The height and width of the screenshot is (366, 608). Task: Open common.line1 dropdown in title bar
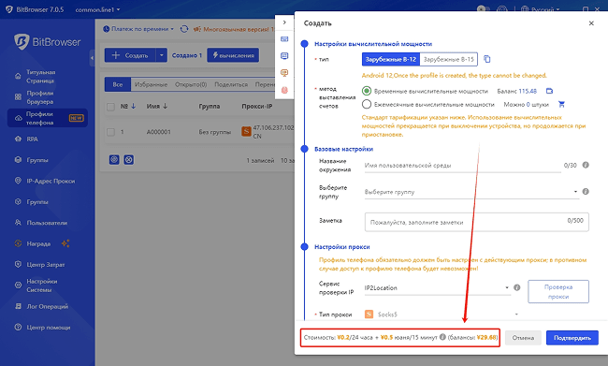(97, 9)
